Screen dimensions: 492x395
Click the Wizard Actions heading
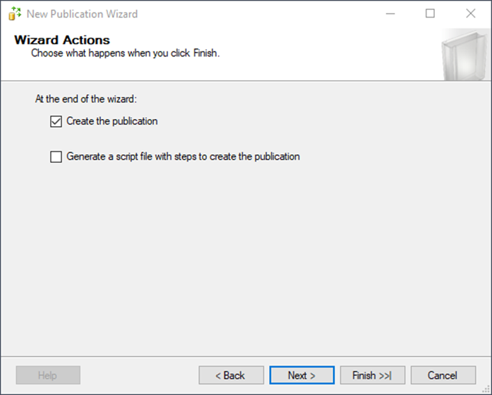coord(62,40)
